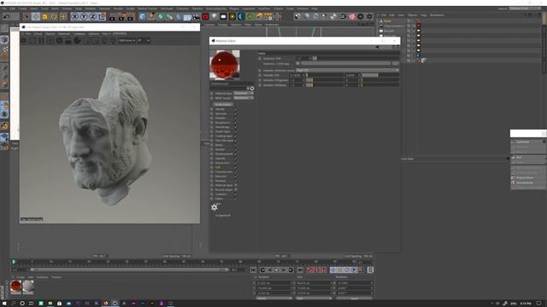Image resolution: width=547 pixels, height=307 pixels.
Task: Toggle Autokeying button
Action: click(x=316, y=269)
